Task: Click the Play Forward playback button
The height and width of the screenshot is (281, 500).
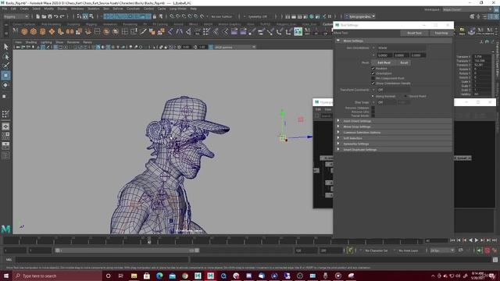Action: 477,240
